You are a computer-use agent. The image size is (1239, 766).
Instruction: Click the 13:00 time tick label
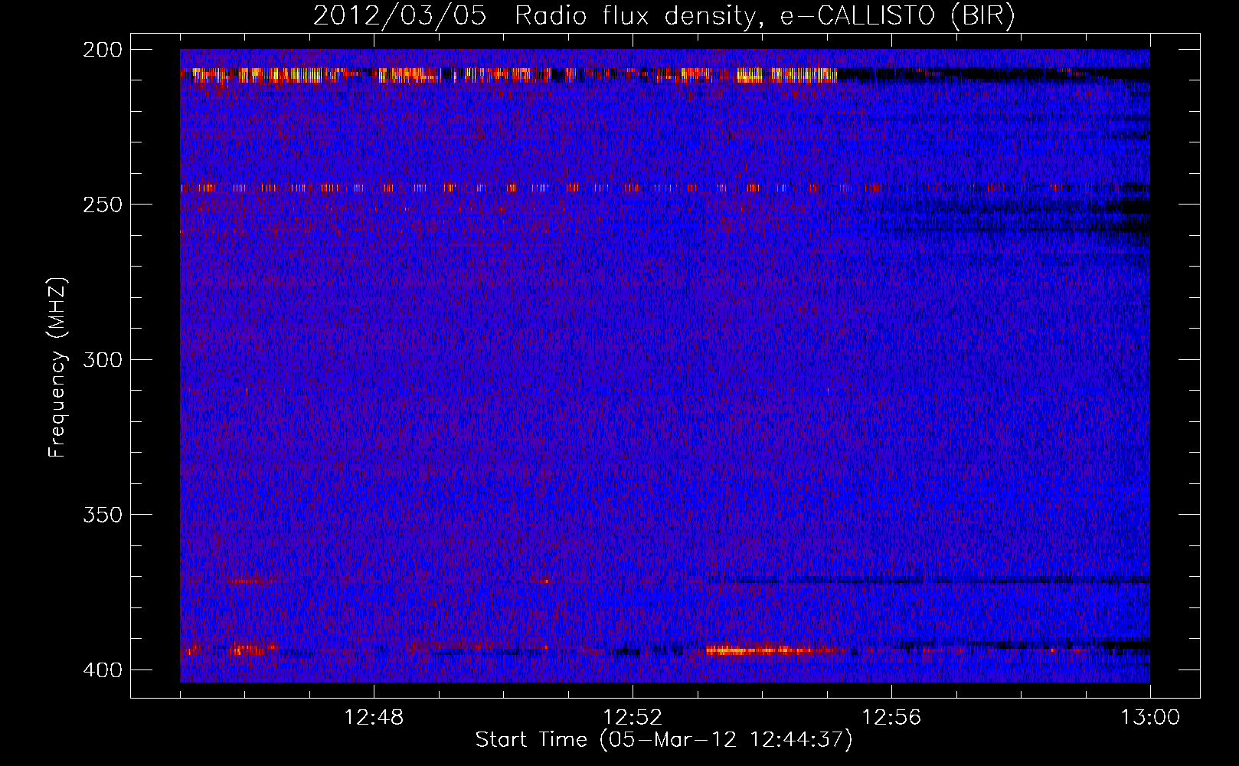[x=1150, y=718]
